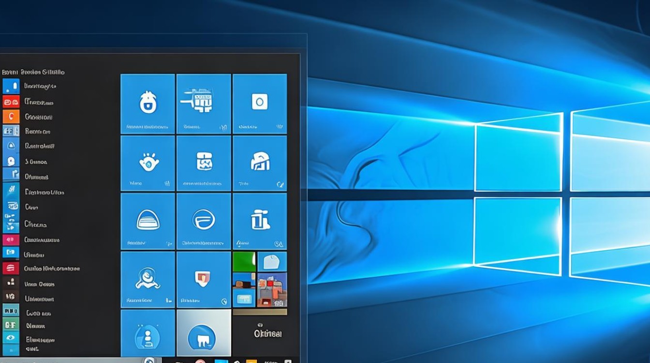Viewport: 650px width, 363px height.
Task: Open the tile showing a square with circle
Action: point(260,104)
